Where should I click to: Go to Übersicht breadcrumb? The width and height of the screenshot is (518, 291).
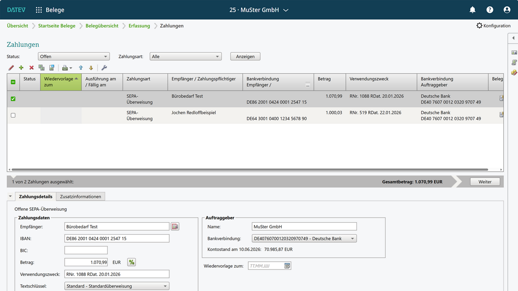(18, 26)
